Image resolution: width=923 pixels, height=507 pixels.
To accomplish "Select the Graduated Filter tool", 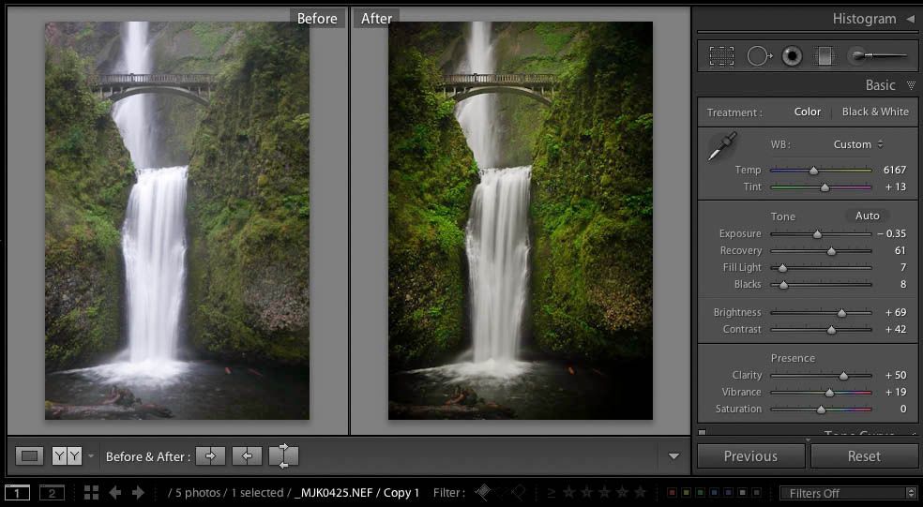I will coord(825,56).
